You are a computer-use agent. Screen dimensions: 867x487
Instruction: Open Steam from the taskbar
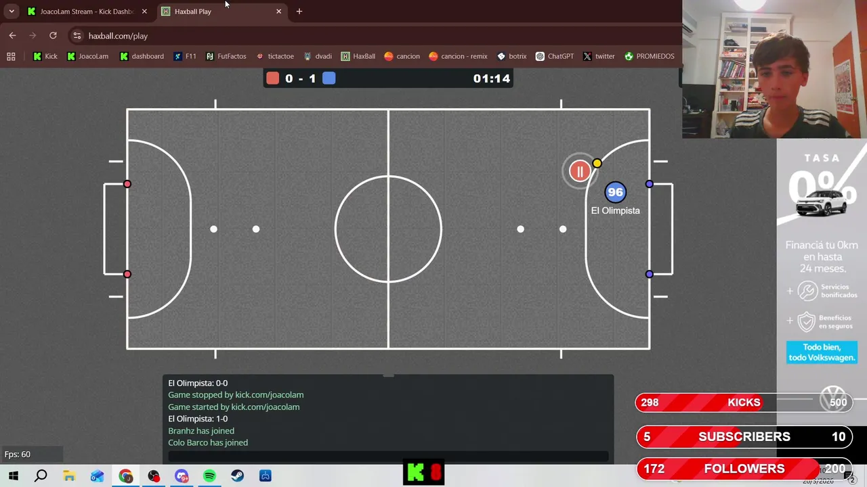[237, 476]
